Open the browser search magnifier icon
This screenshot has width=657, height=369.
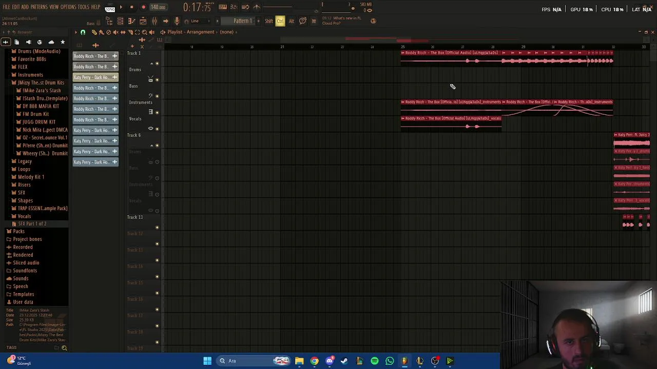tap(64, 348)
